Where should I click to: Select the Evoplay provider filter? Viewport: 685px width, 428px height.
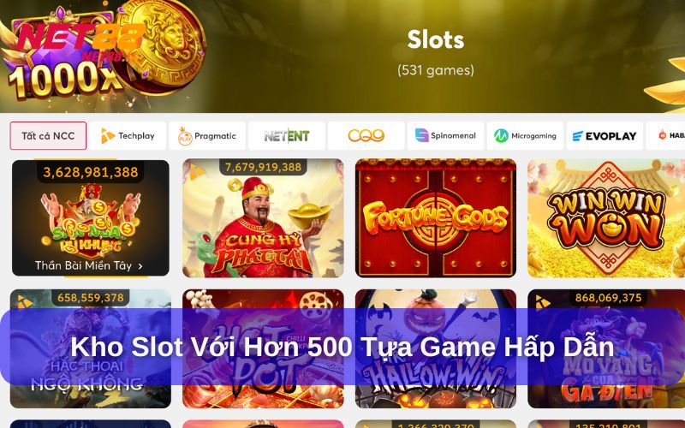point(605,136)
